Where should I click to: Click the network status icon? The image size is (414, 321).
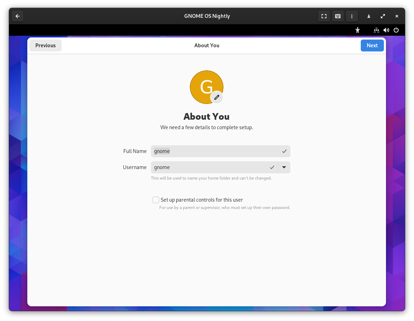(377, 30)
